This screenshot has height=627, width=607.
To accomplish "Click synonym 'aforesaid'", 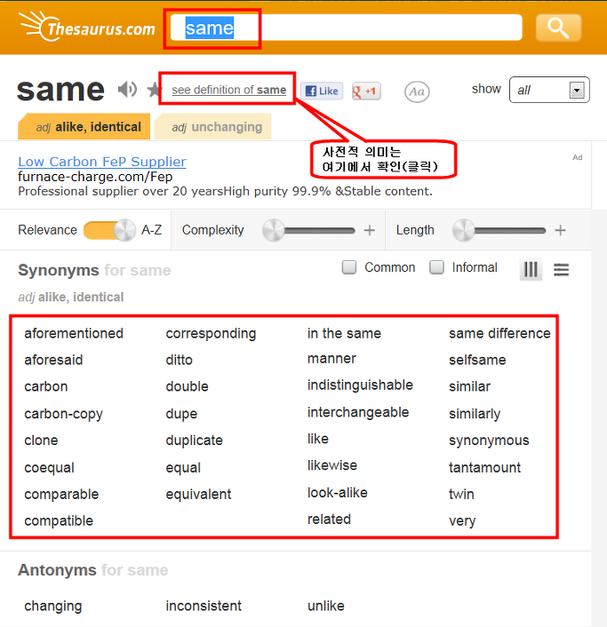I will 53,360.
